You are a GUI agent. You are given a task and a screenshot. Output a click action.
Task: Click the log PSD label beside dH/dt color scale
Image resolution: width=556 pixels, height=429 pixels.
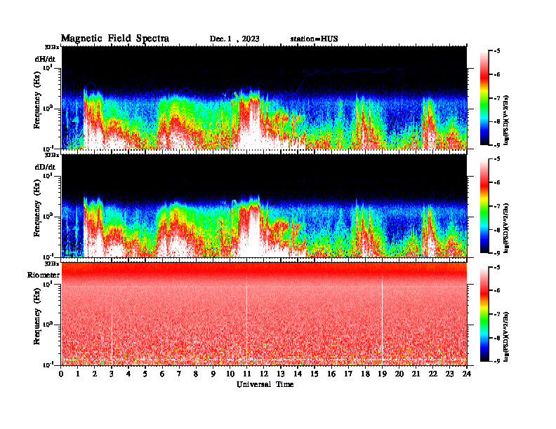tap(506, 120)
